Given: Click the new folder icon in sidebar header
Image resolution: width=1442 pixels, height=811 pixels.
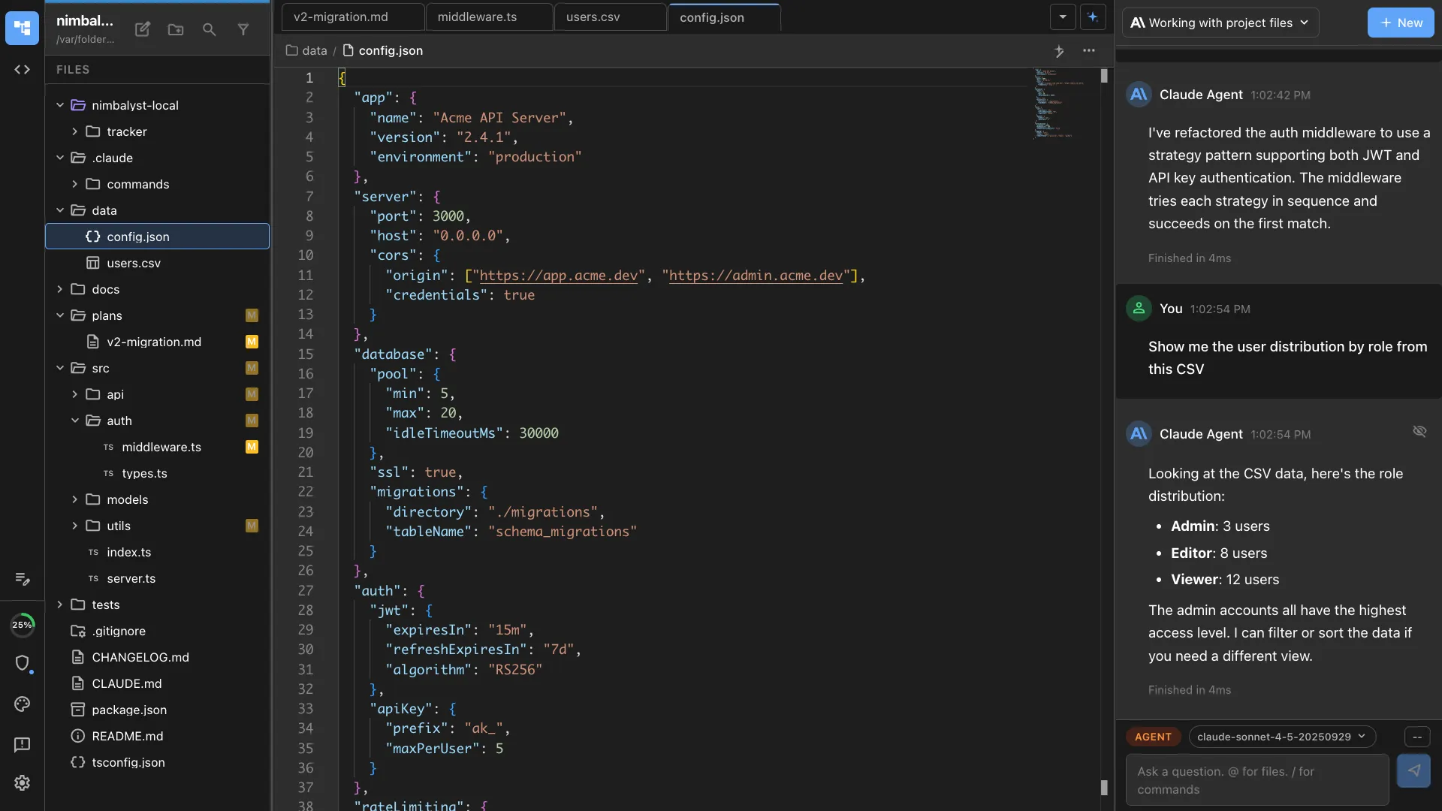Looking at the screenshot, I should point(176,29).
